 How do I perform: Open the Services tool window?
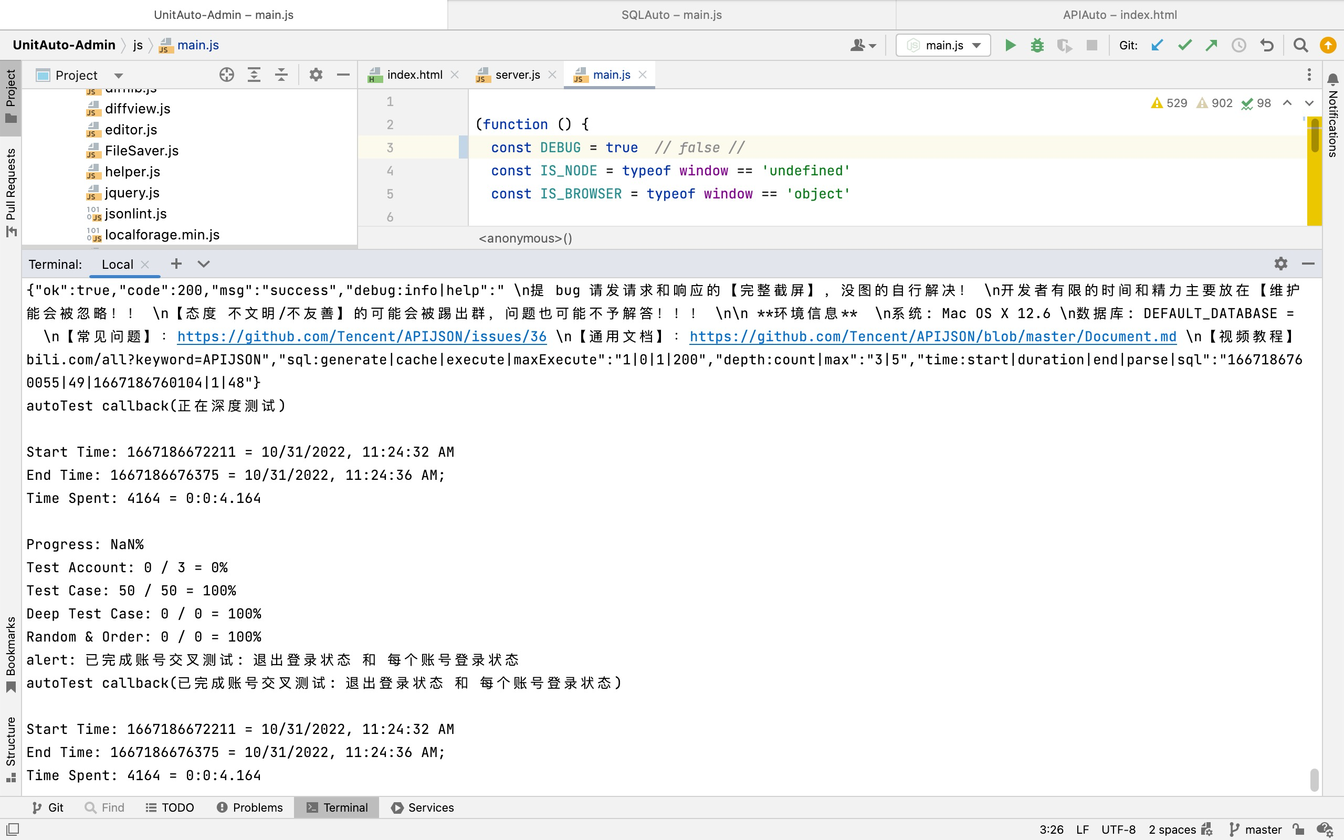[423, 807]
